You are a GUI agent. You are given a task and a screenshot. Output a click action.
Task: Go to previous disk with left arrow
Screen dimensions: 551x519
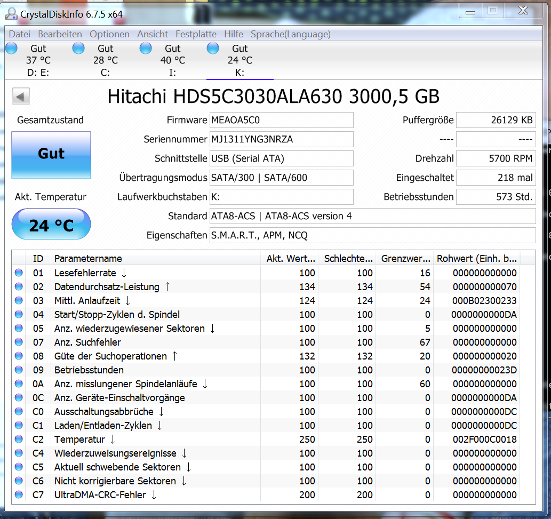click(21, 97)
